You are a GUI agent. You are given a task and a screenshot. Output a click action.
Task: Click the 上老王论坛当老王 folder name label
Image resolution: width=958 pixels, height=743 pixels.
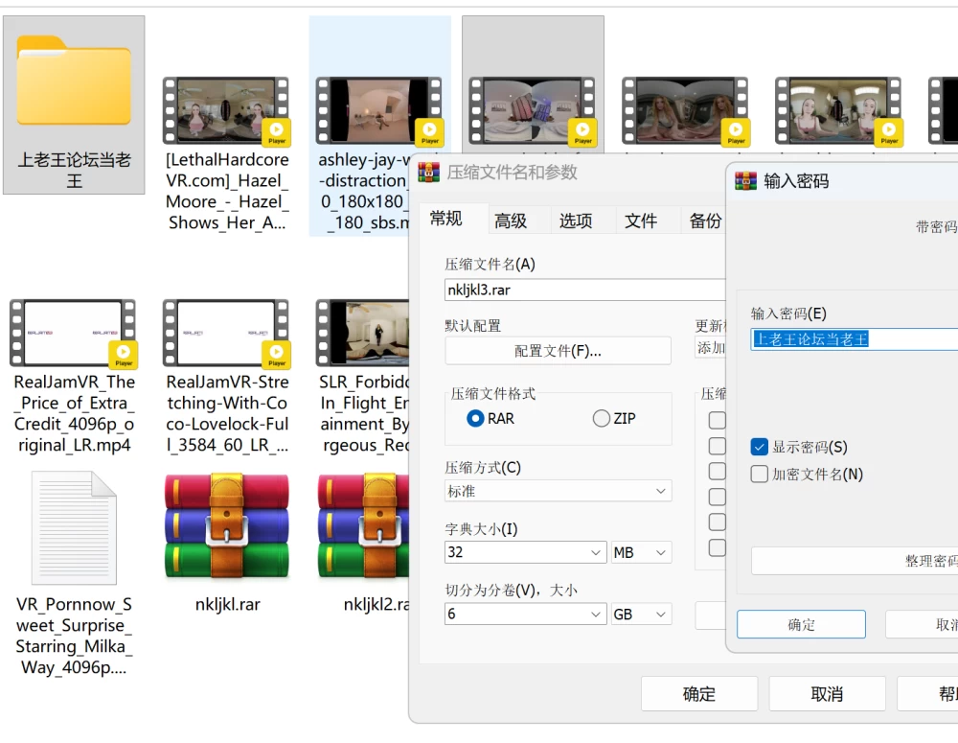[x=74, y=170]
